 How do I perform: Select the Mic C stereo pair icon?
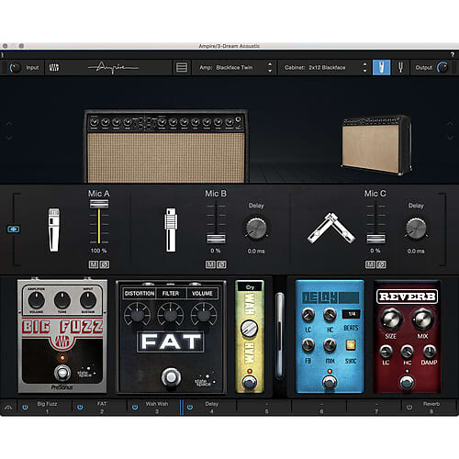tap(331, 229)
